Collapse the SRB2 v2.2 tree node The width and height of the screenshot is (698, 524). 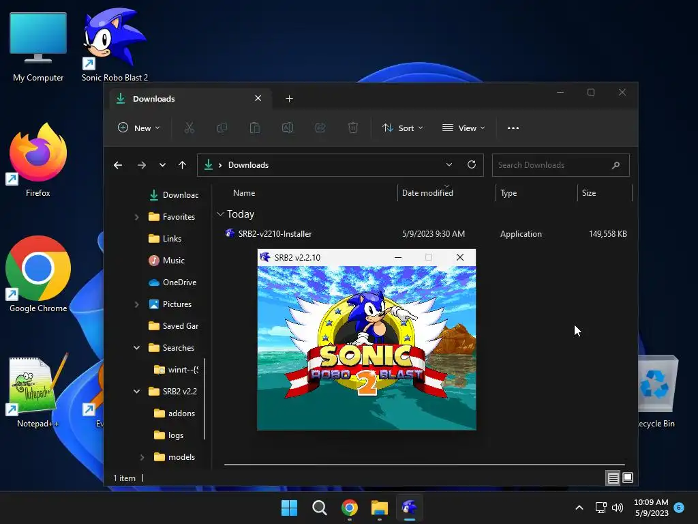point(136,392)
